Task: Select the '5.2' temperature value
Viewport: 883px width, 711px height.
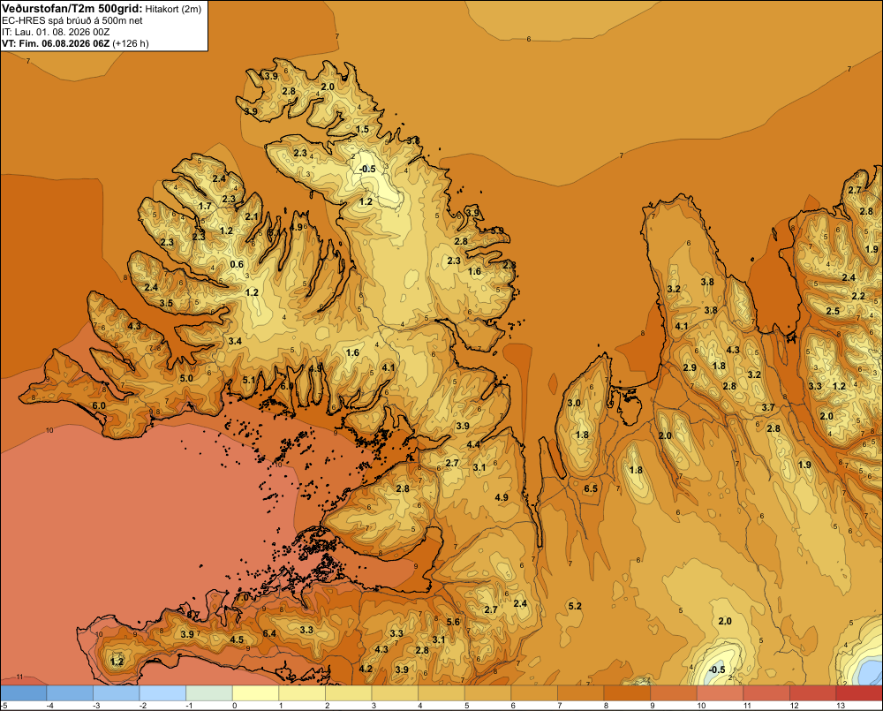Action: (575, 606)
